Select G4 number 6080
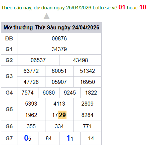This screenshot has height=147, width=147. tap(49, 93)
